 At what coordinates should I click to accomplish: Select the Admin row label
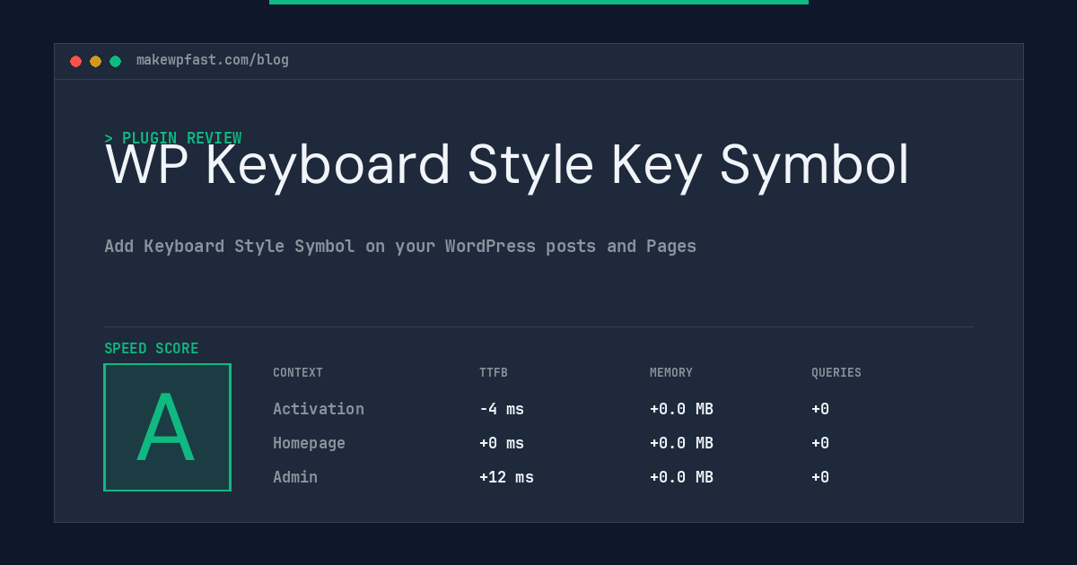295,477
